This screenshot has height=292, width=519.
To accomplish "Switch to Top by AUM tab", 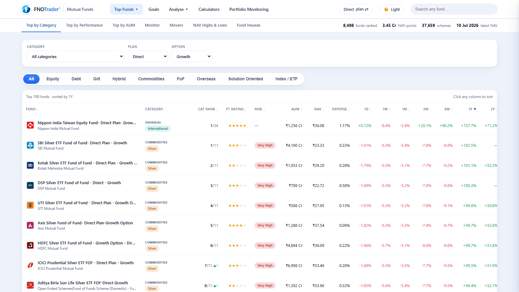I will point(124,25).
